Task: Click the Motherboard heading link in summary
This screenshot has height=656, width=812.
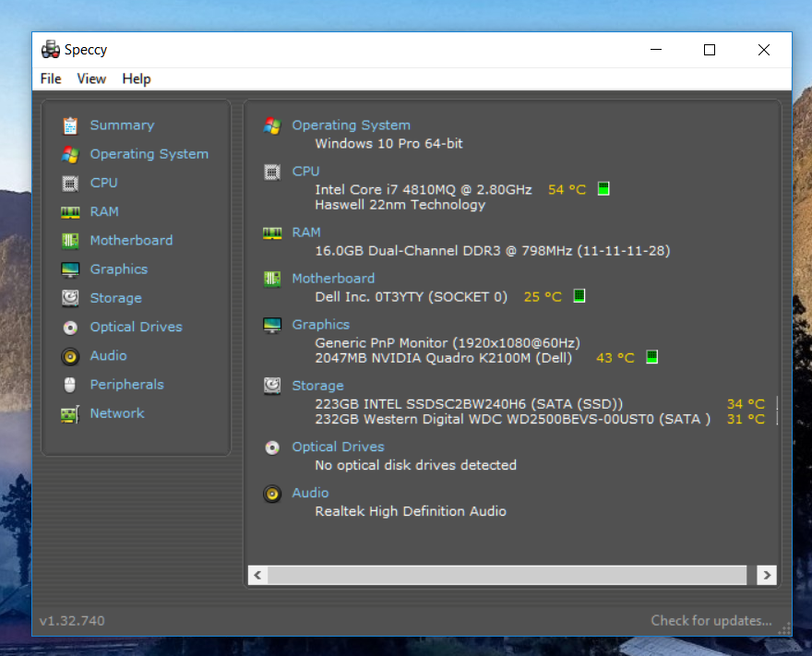Action: coord(333,279)
